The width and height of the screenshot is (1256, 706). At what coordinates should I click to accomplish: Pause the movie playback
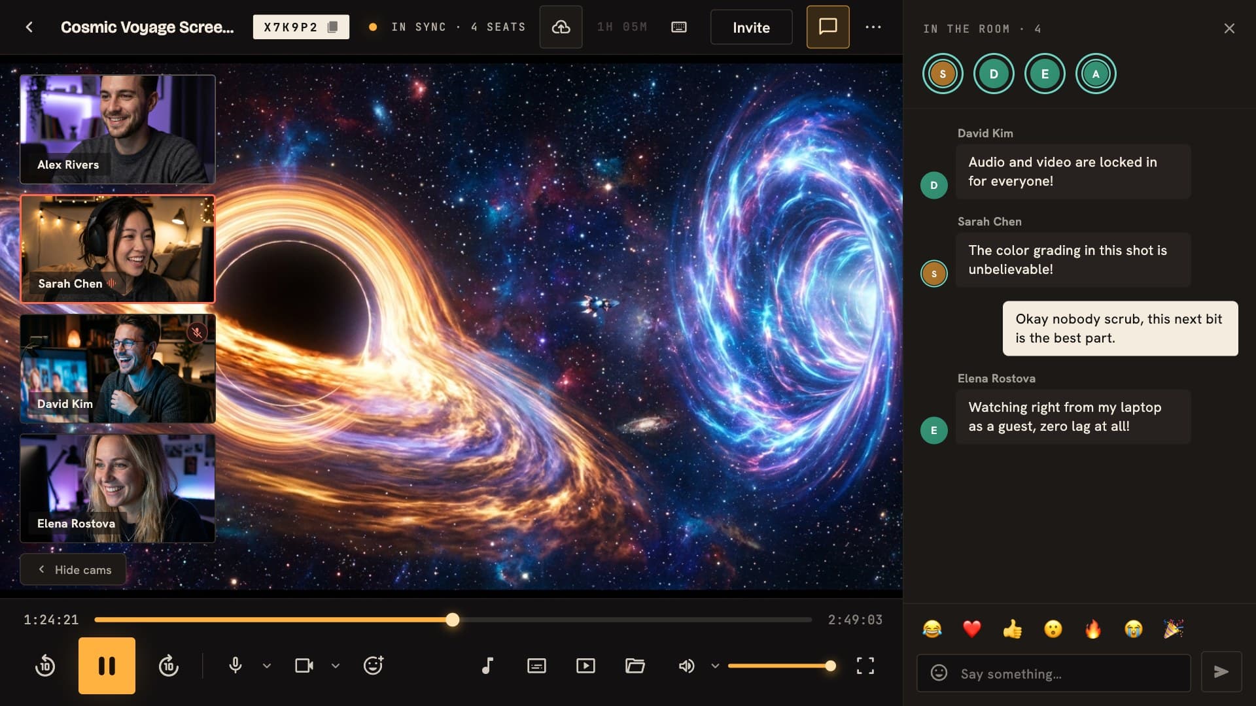point(107,665)
